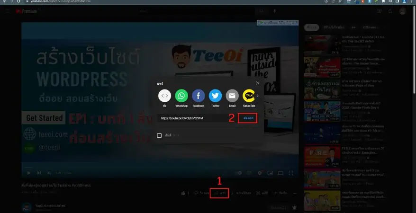Image resolution: width=416 pixels, height=213 pixels.
Task: Start voice search with microphone
Action: coord(275,11)
